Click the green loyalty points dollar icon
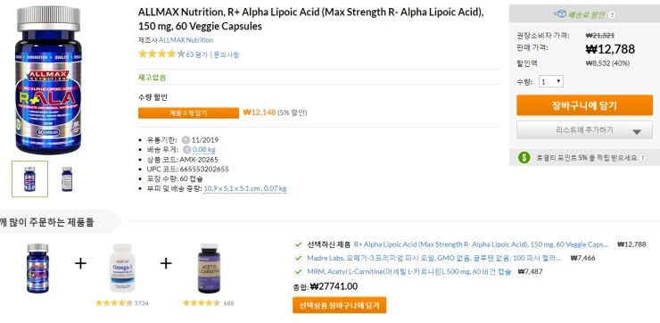 (x=524, y=158)
